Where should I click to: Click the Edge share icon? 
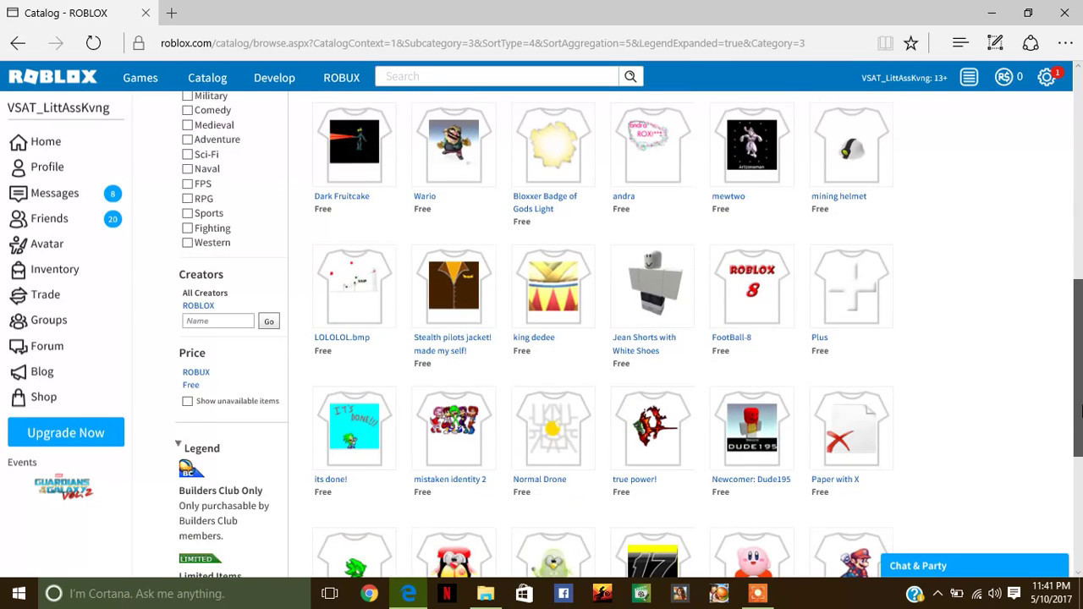pyautogui.click(x=1031, y=43)
